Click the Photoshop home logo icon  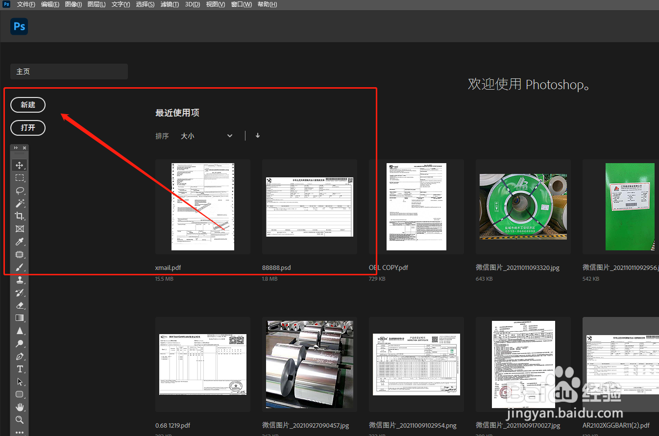(x=19, y=26)
